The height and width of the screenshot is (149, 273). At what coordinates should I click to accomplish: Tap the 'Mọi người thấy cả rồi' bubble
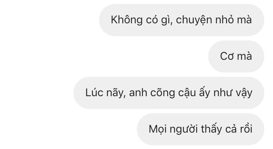point(201,129)
